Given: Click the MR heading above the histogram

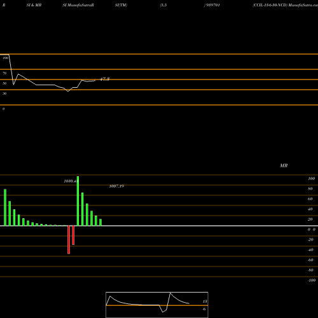Looking at the screenshot, I should 284,165.
